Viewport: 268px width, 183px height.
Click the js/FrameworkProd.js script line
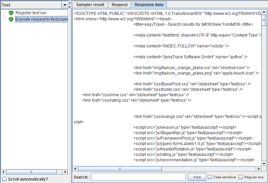point(193,138)
